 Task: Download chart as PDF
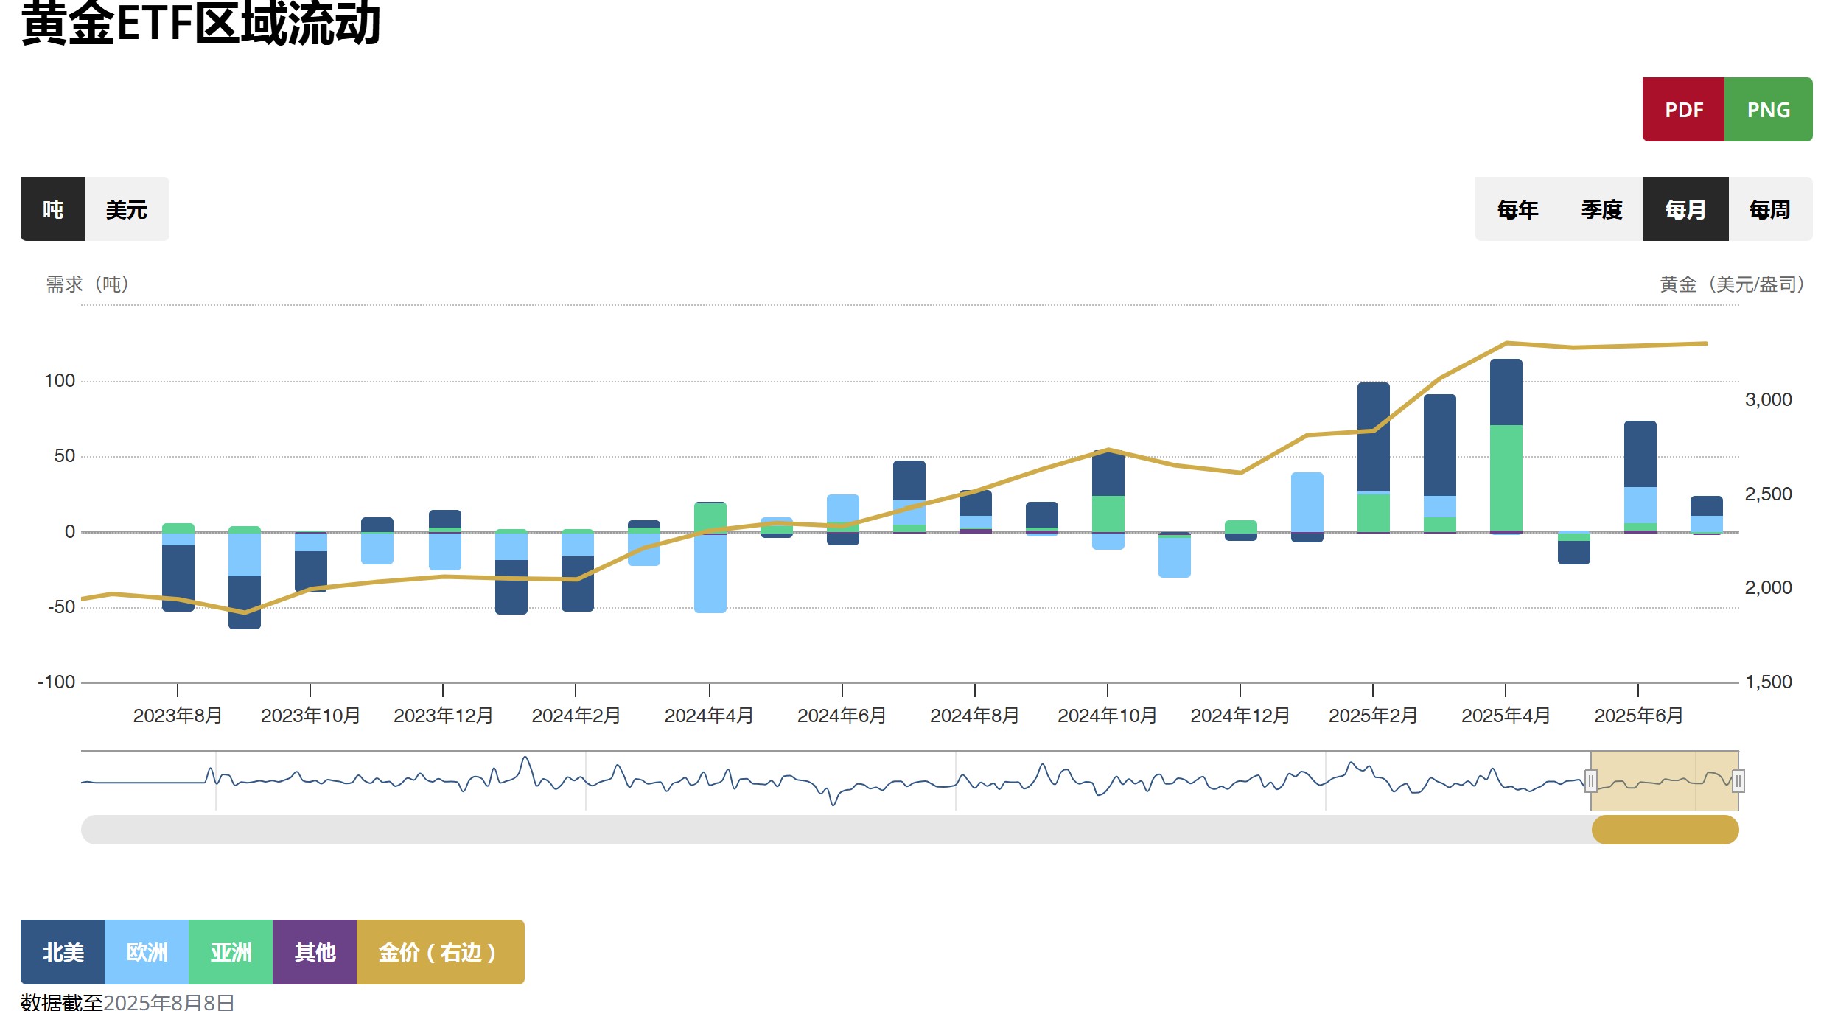(1683, 110)
